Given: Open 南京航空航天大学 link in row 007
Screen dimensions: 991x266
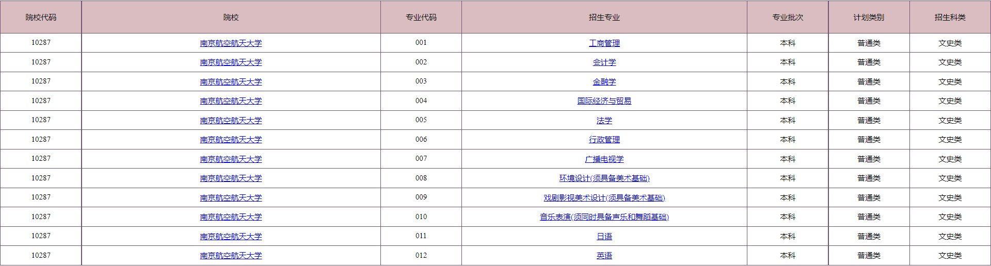Looking at the screenshot, I should tap(231, 159).
